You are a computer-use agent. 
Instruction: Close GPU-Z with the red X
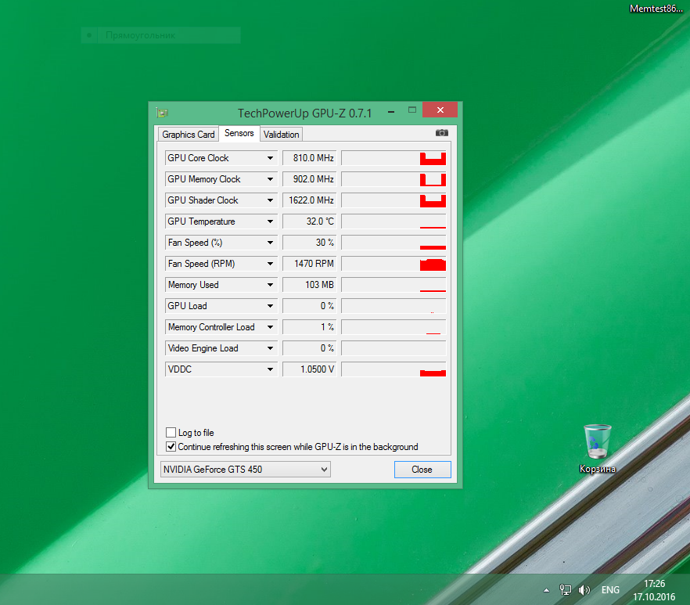click(x=440, y=110)
